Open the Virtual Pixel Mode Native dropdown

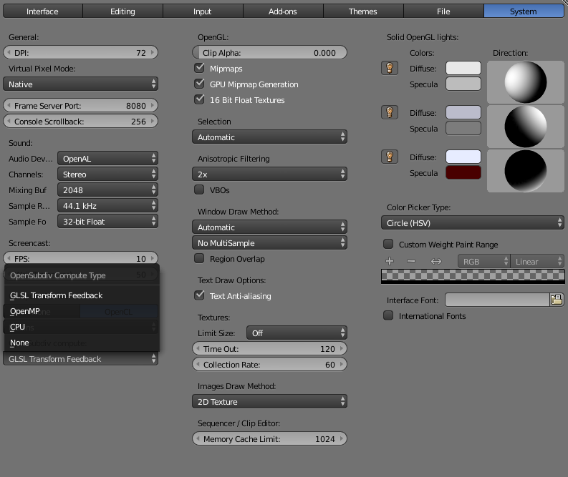point(80,84)
